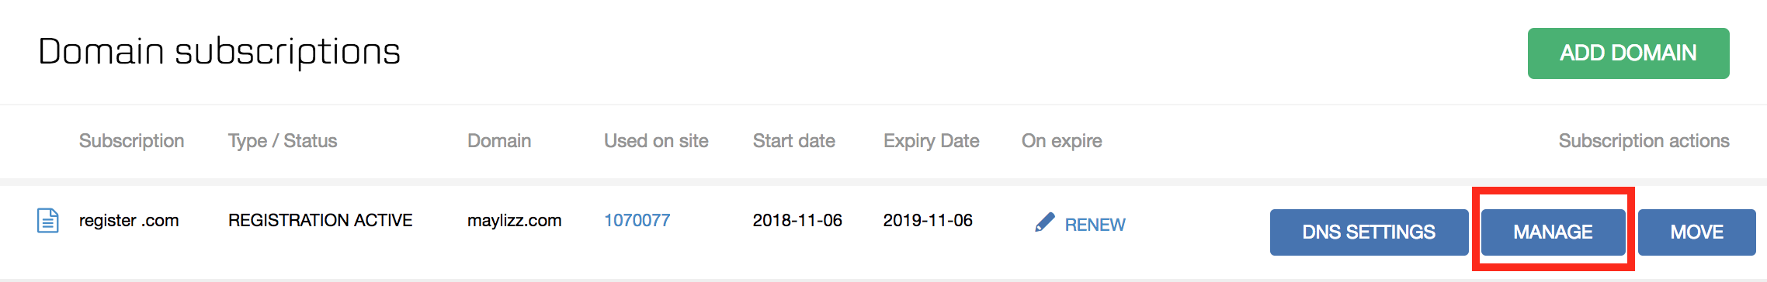This screenshot has width=1767, height=282.
Task: Click the Domain subscriptions heading
Action: click(x=219, y=53)
